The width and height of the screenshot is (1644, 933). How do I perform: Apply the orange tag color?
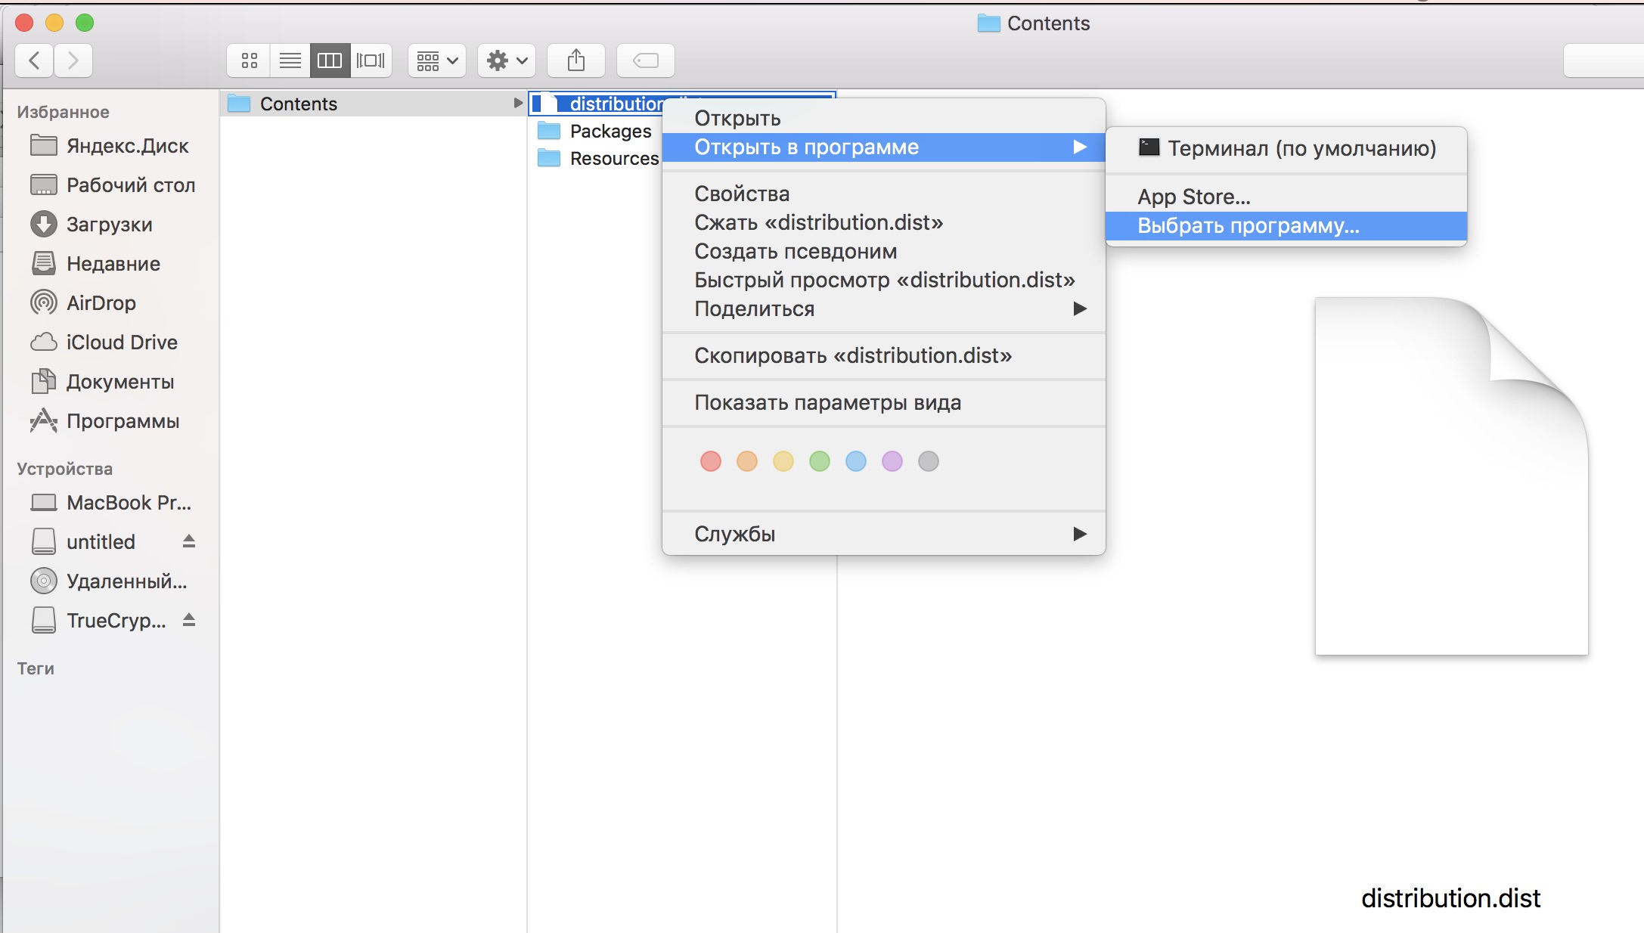coord(747,461)
